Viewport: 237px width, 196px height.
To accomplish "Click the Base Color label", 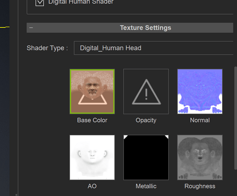I will click(x=92, y=120).
